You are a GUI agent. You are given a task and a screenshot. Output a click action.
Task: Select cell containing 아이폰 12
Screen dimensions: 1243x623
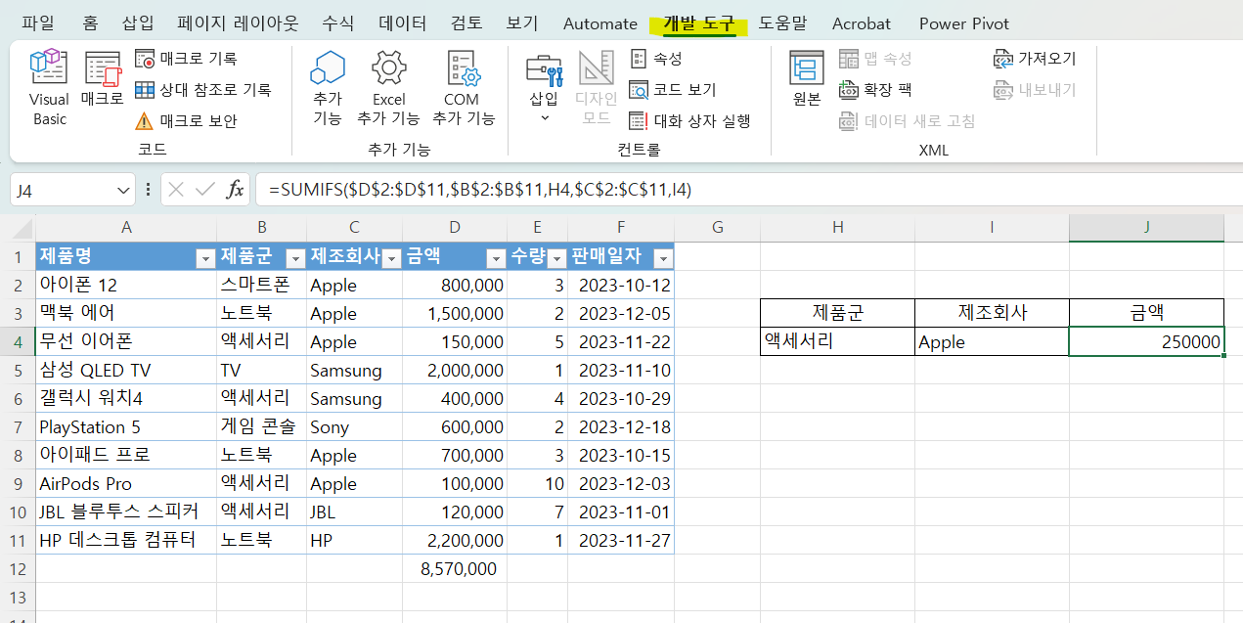(126, 286)
